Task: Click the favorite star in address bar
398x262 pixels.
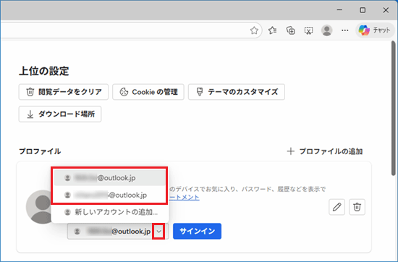Action: [254, 30]
